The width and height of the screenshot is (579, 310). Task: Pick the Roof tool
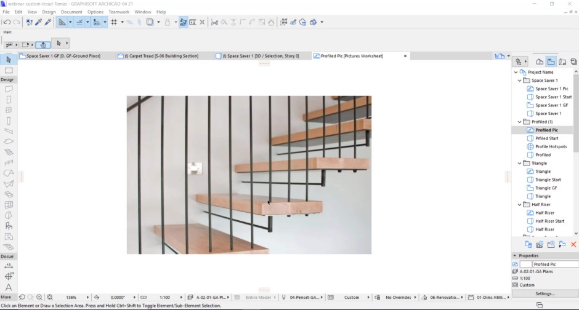pyautogui.click(x=9, y=173)
